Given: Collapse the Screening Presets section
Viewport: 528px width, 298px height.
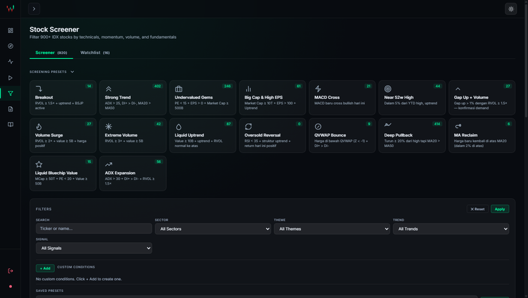Looking at the screenshot, I should pos(51,72).
